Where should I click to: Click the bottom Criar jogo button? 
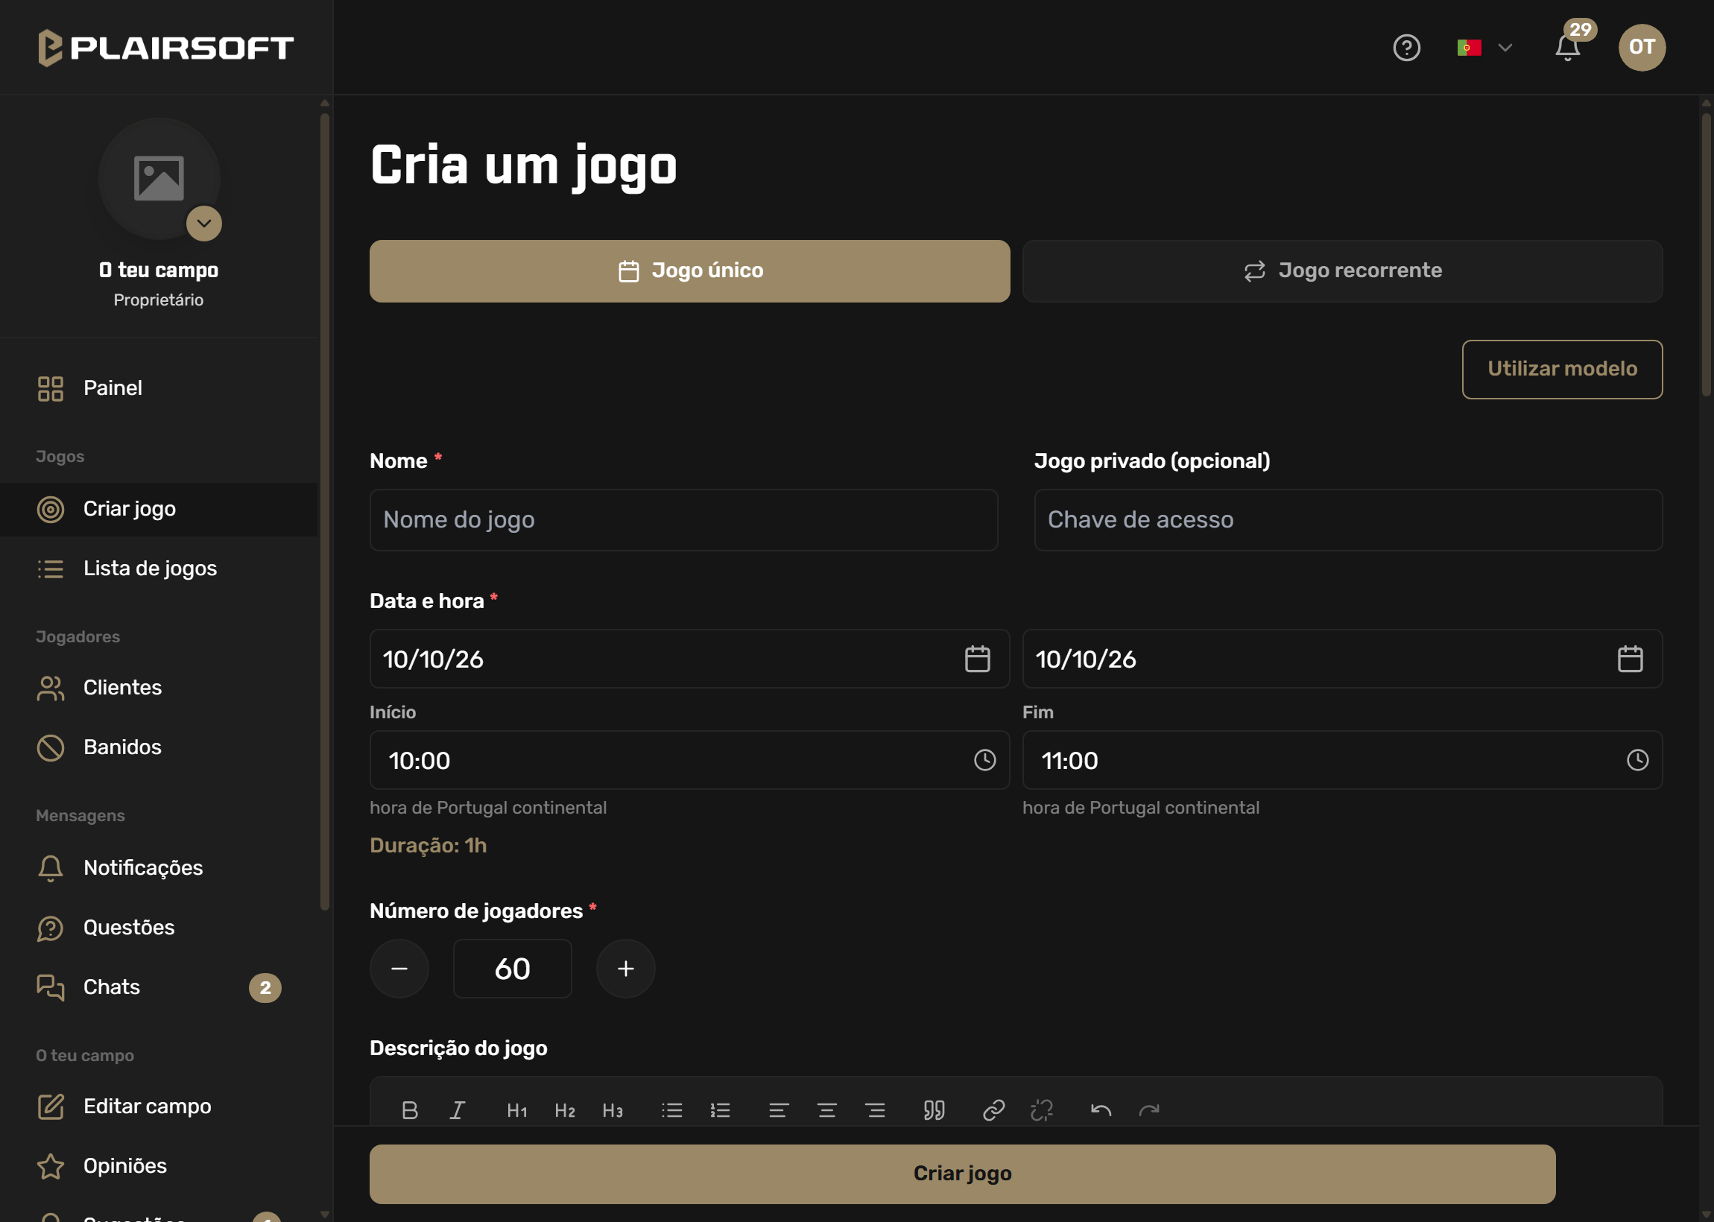[962, 1174]
